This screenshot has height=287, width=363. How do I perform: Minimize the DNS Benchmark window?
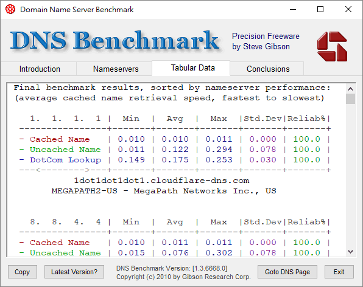point(293,10)
